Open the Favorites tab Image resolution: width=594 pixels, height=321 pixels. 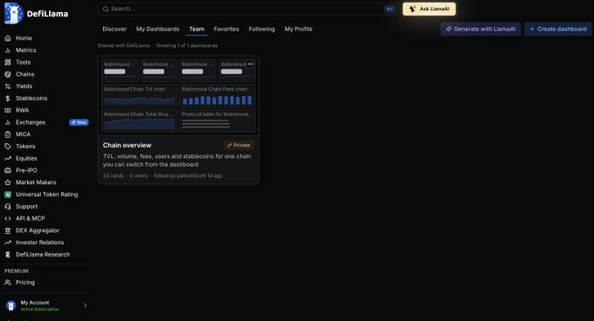(x=226, y=29)
